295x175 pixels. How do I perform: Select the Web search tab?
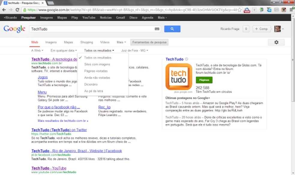point(34,42)
